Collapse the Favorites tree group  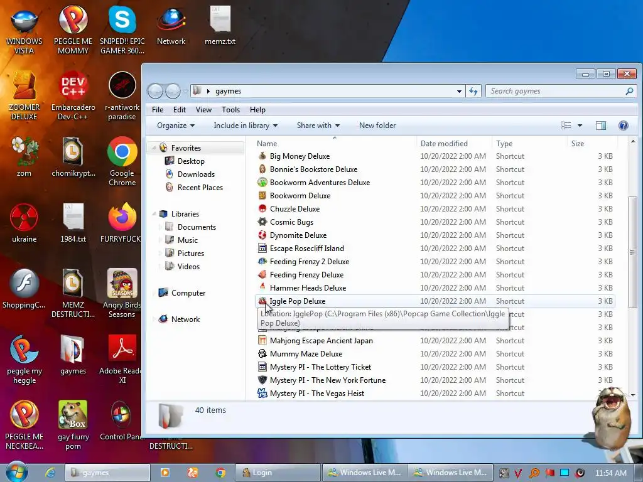[154, 148]
